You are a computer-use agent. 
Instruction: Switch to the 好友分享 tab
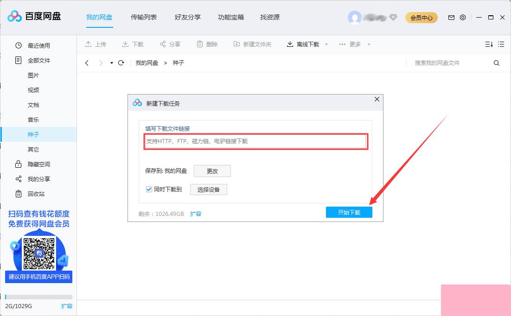pos(188,17)
